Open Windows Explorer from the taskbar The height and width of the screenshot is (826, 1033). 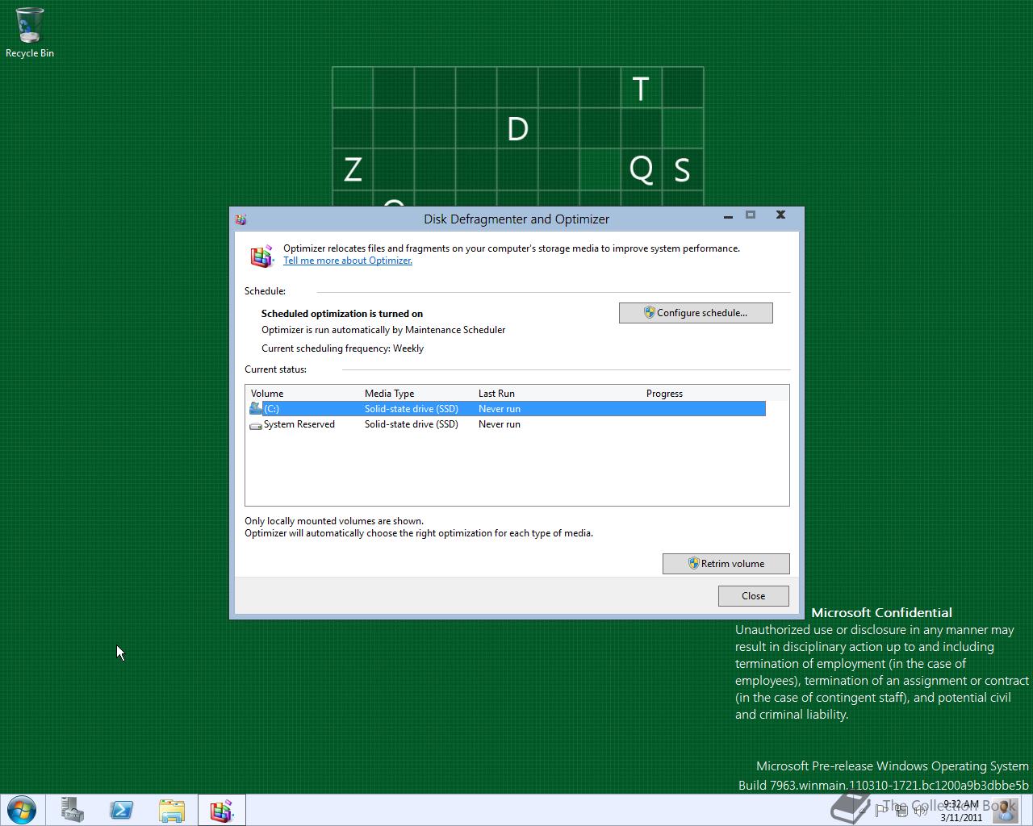(x=172, y=810)
